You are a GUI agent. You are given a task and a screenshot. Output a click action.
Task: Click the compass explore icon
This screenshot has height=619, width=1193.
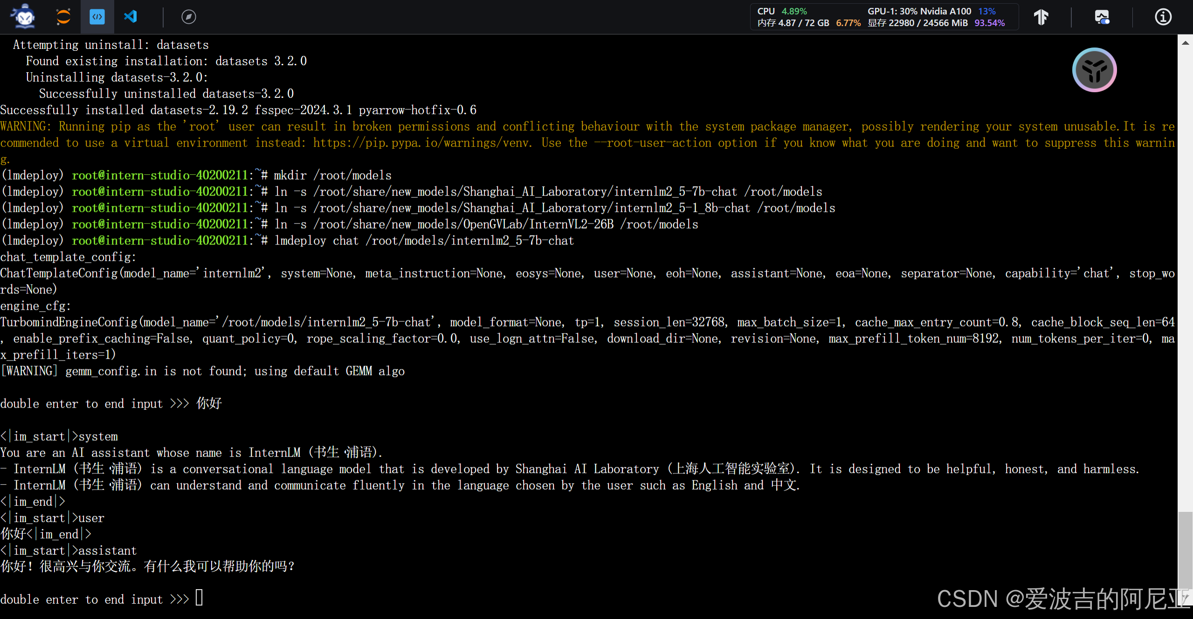click(x=188, y=17)
